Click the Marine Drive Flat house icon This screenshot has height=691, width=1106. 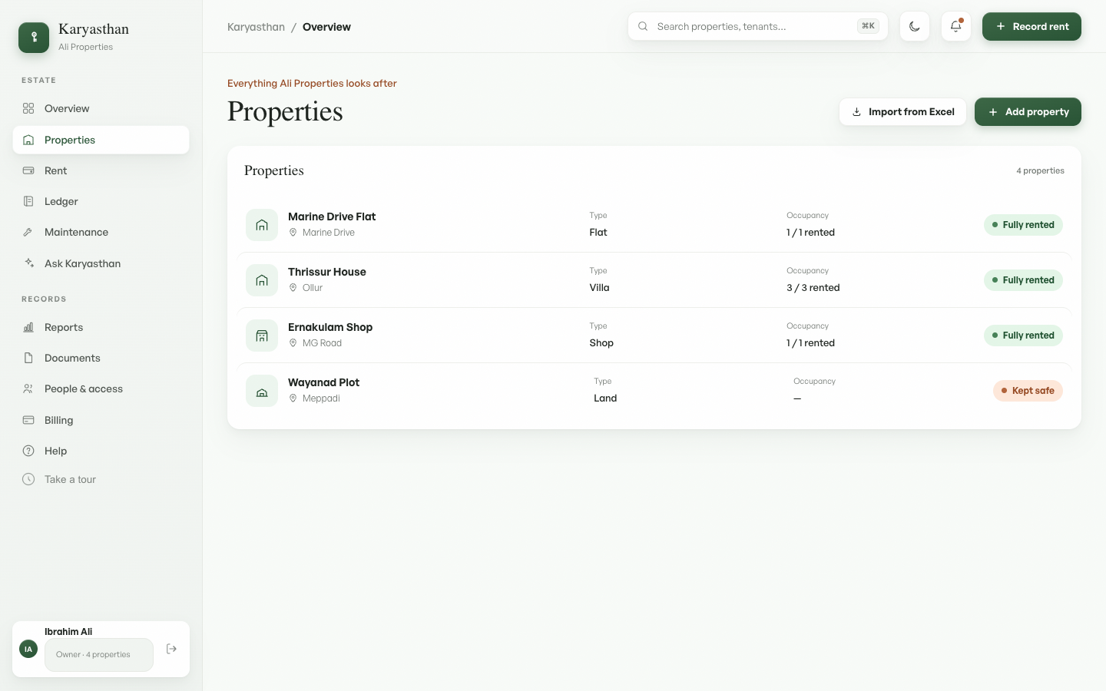point(262,225)
